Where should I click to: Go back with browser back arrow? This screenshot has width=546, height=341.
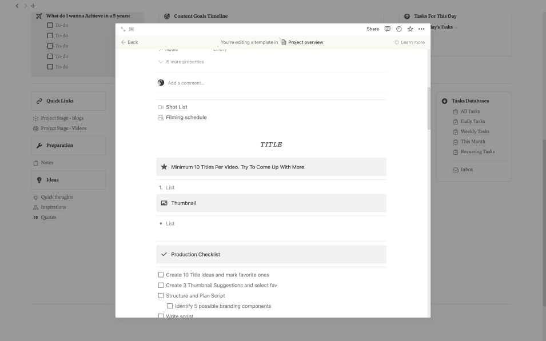[x=17, y=6]
